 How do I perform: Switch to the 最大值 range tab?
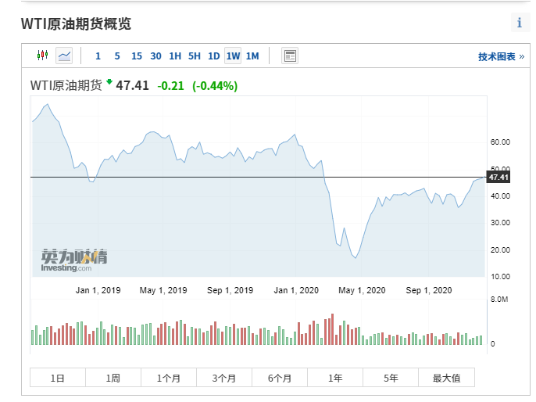pyautogui.click(x=446, y=378)
